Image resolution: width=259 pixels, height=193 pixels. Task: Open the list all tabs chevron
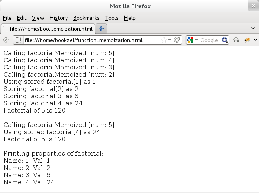point(253,28)
